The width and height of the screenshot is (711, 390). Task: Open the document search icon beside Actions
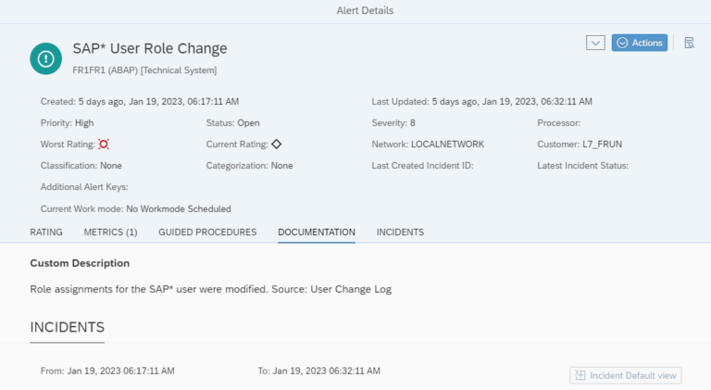coord(689,43)
